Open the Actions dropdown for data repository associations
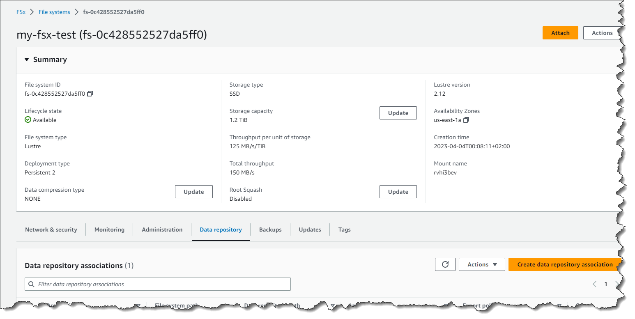The width and height of the screenshot is (635, 319). tap(482, 264)
